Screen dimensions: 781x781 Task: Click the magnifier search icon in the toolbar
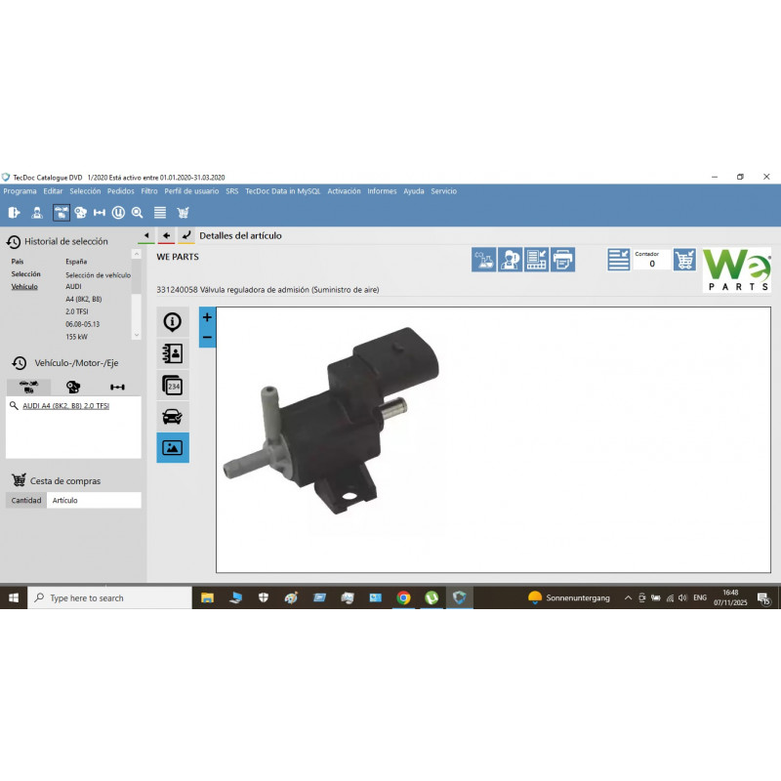139,212
